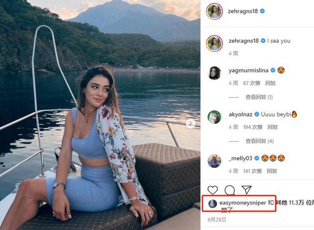Open the _melly03 username link
314x230 pixels.
point(240,158)
